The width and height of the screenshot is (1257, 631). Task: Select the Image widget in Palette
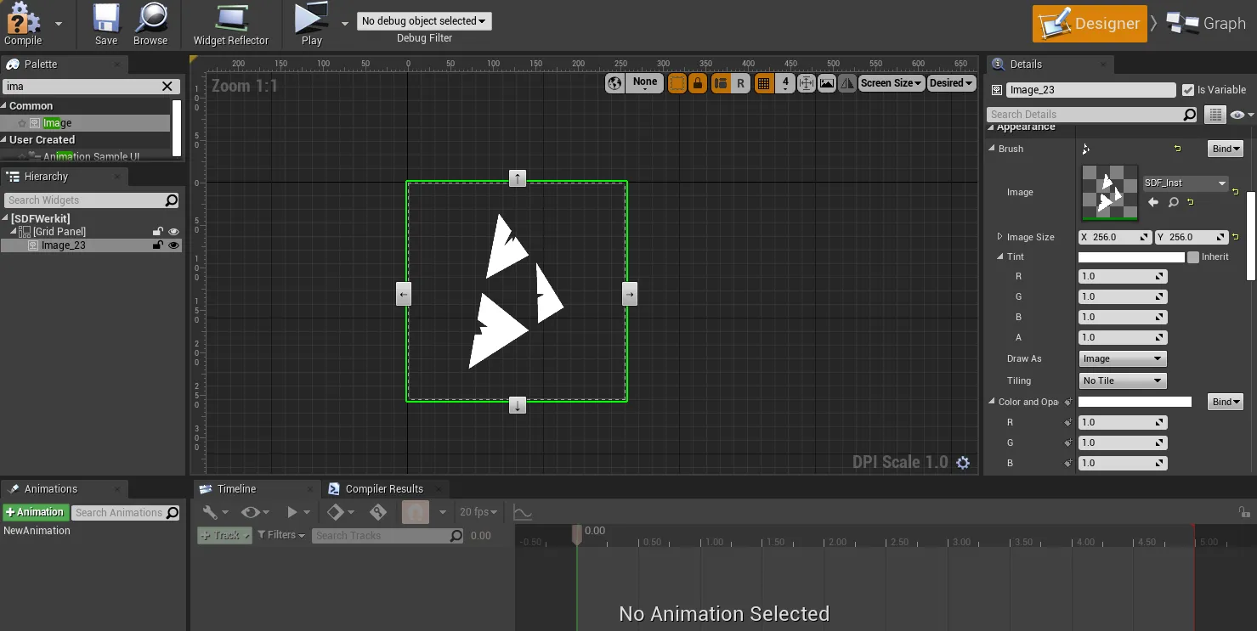point(86,123)
